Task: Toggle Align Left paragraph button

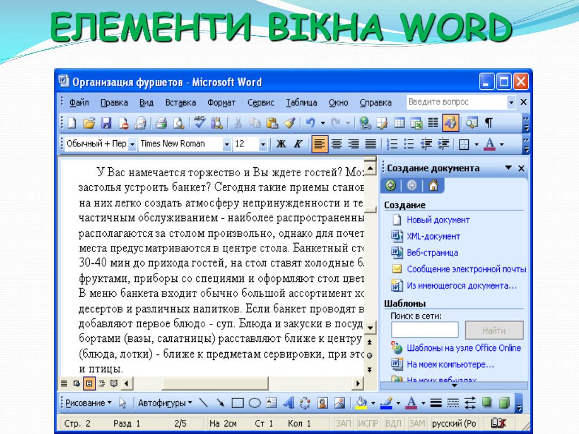Action: (x=319, y=144)
